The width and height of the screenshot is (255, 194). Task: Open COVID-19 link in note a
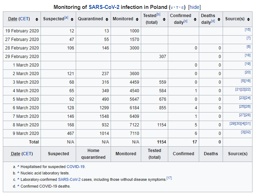pos(75,167)
